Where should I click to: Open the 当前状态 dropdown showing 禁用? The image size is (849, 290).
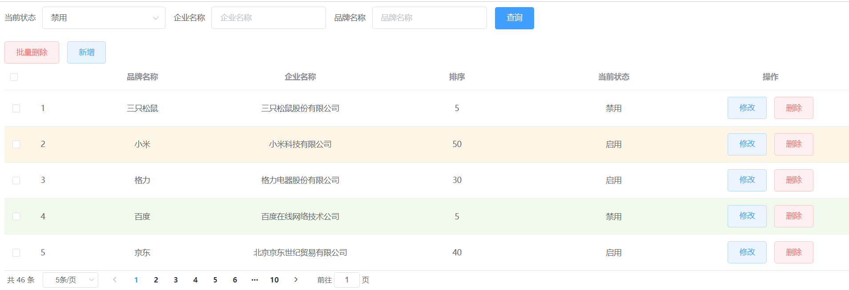[104, 18]
